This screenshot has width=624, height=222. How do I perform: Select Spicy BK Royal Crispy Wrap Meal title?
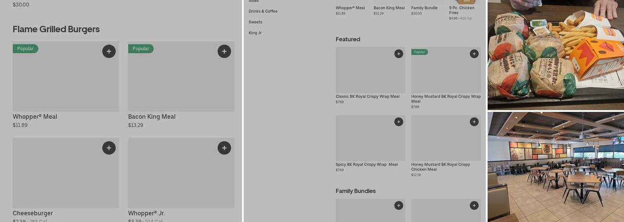pyautogui.click(x=367, y=164)
